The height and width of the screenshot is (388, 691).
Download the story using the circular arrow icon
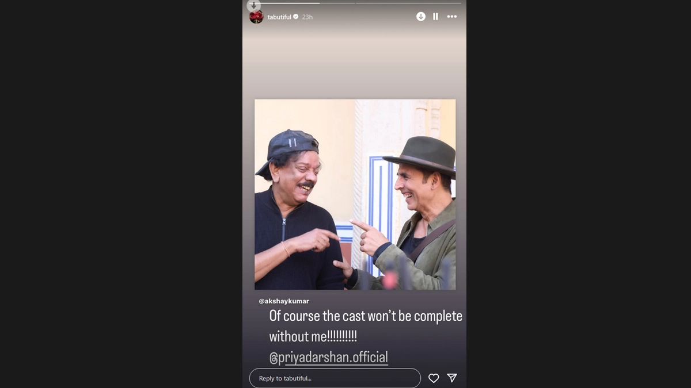421,17
